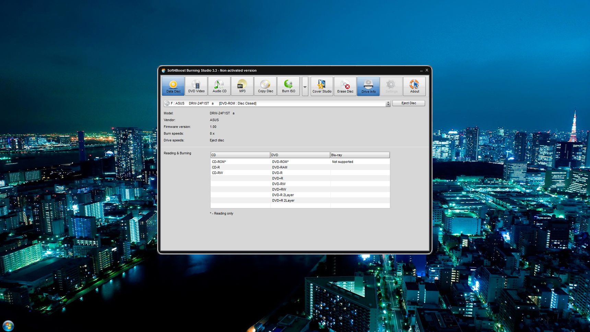Open the Settings tool
Screen dimensions: 590x332
(391, 86)
